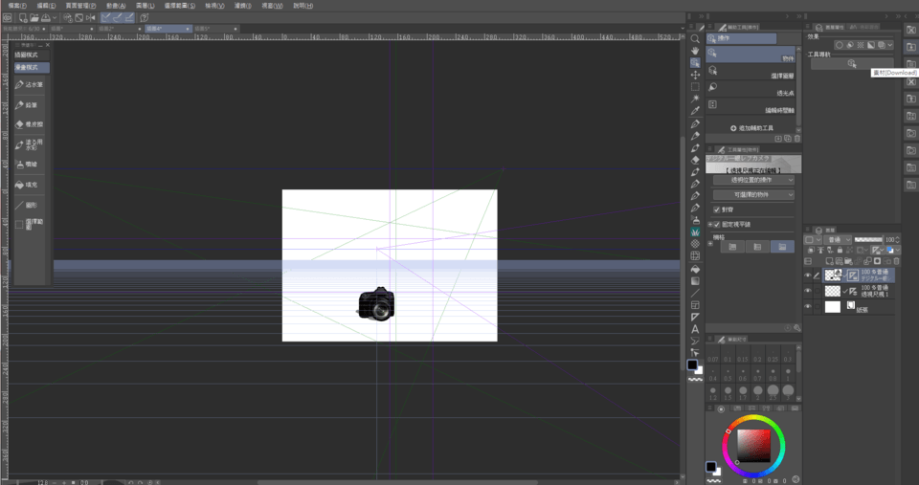Select the Balloon tool in toolbar
The height and width of the screenshot is (485, 919).
pos(695,341)
